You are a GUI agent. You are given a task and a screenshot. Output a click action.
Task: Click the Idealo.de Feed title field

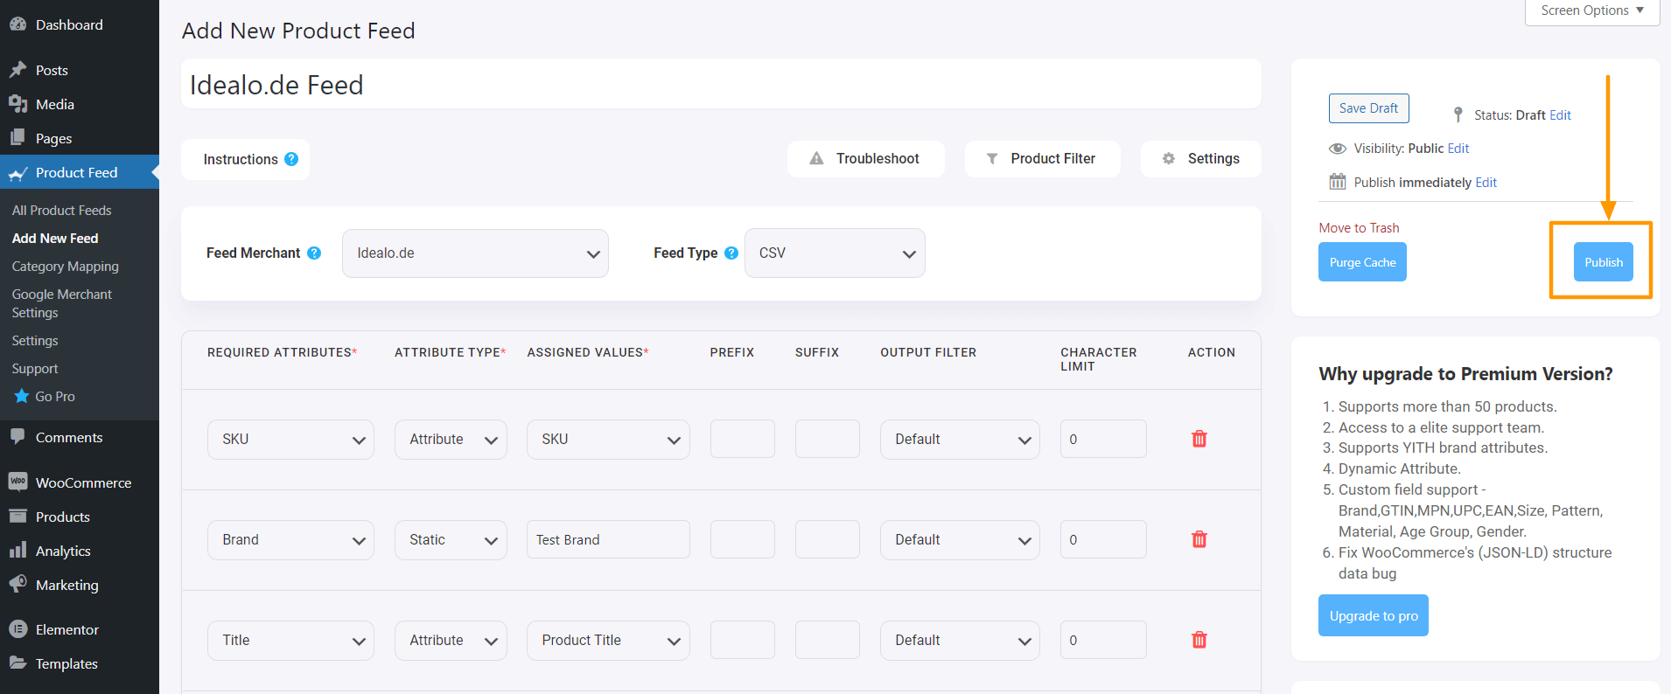(721, 85)
